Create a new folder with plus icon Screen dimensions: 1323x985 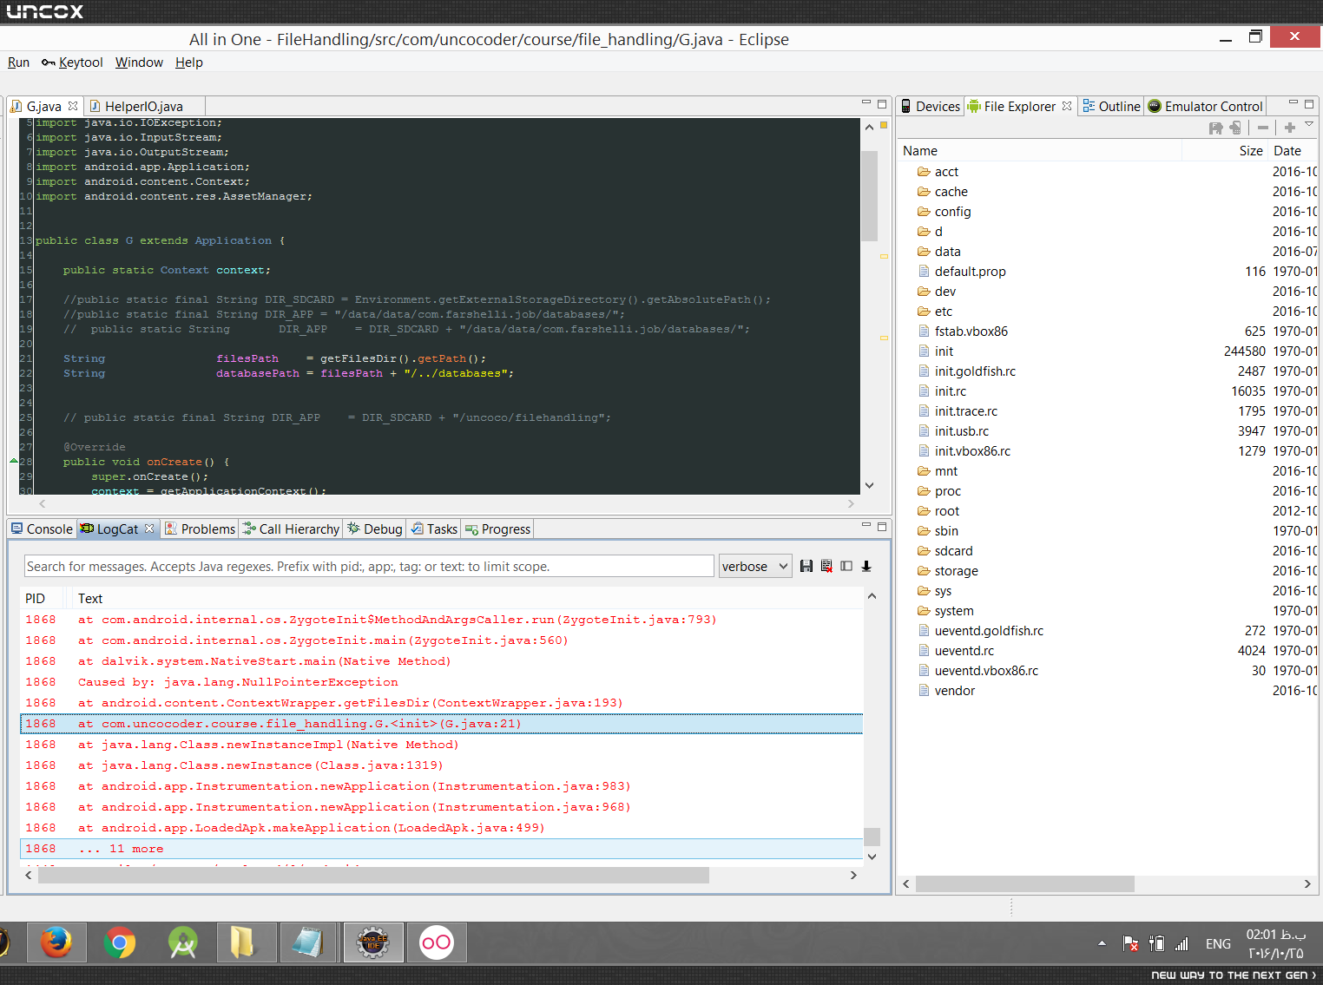pyautogui.click(x=1290, y=128)
